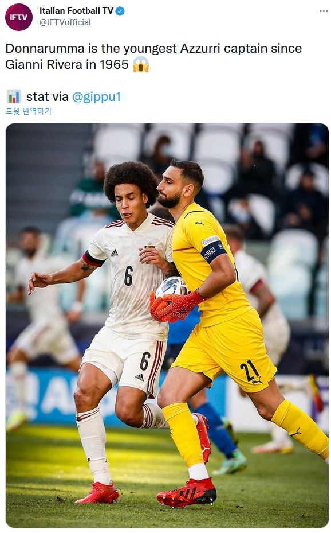Viewport: 331px width, 533px height.
Task: Open the tweet's three-dot more menu
Action: (324, 11)
